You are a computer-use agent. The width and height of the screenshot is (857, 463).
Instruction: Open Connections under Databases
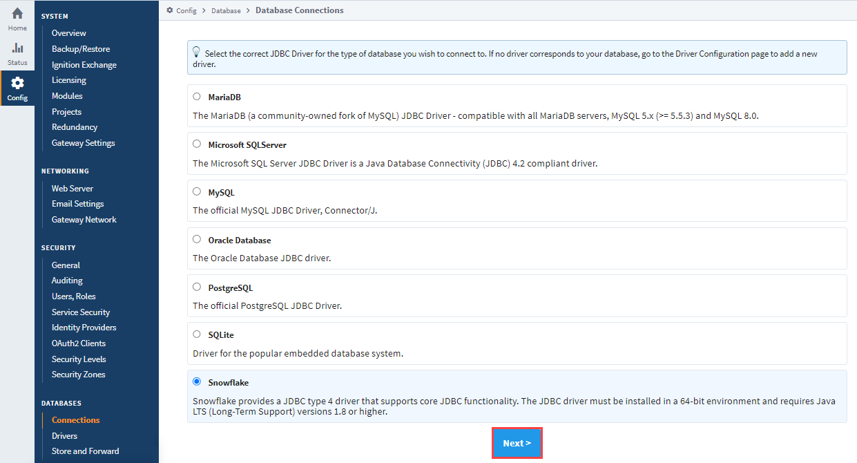[76, 420]
